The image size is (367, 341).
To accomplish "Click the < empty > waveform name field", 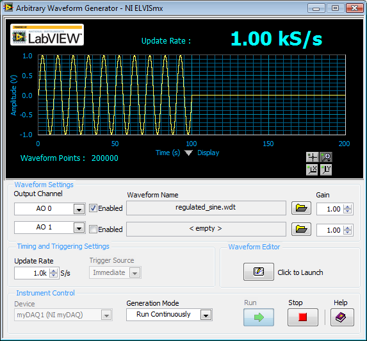I will pos(206,229).
